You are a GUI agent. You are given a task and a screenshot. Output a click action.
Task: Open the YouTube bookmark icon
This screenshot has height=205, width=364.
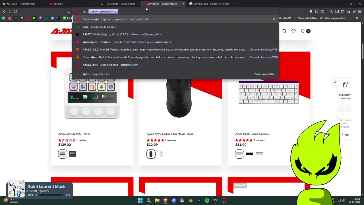click(28, 18)
